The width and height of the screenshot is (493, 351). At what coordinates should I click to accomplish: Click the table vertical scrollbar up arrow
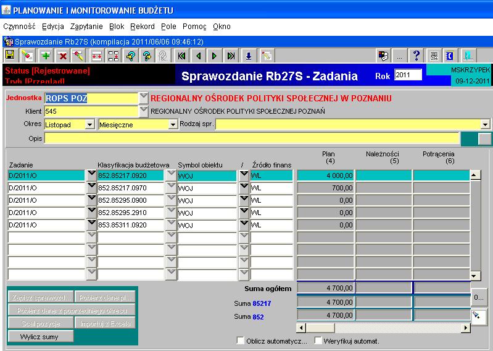click(x=475, y=175)
